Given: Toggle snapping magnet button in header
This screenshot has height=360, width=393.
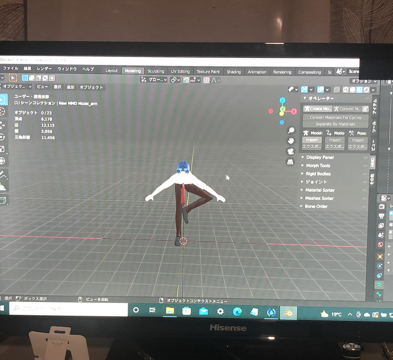Looking at the screenshot, I should click(186, 80).
